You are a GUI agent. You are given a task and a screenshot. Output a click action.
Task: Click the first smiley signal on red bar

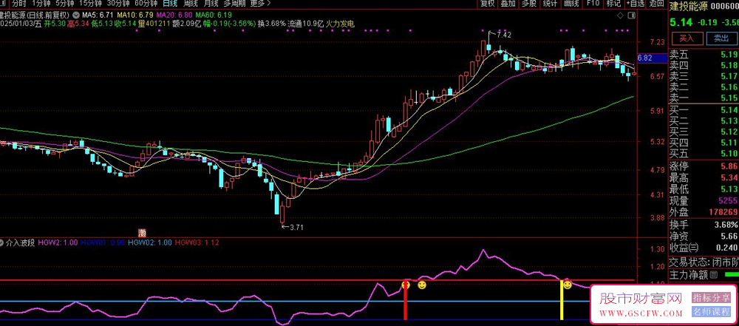coord(406,285)
